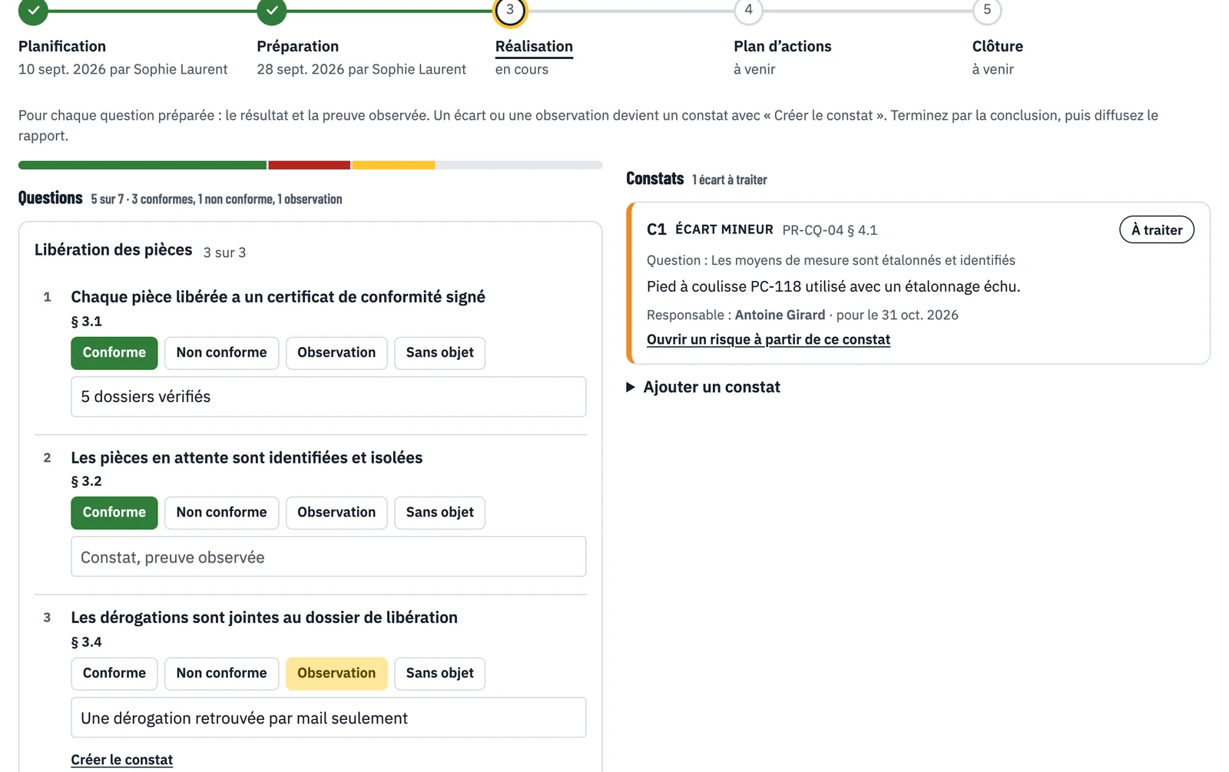Image resolution: width=1229 pixels, height=772 pixels.
Task: Open the Clôture step
Action: 997,47
